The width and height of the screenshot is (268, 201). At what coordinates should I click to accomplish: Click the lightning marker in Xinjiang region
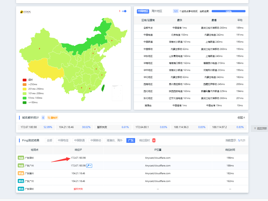pyautogui.click(x=39, y=49)
